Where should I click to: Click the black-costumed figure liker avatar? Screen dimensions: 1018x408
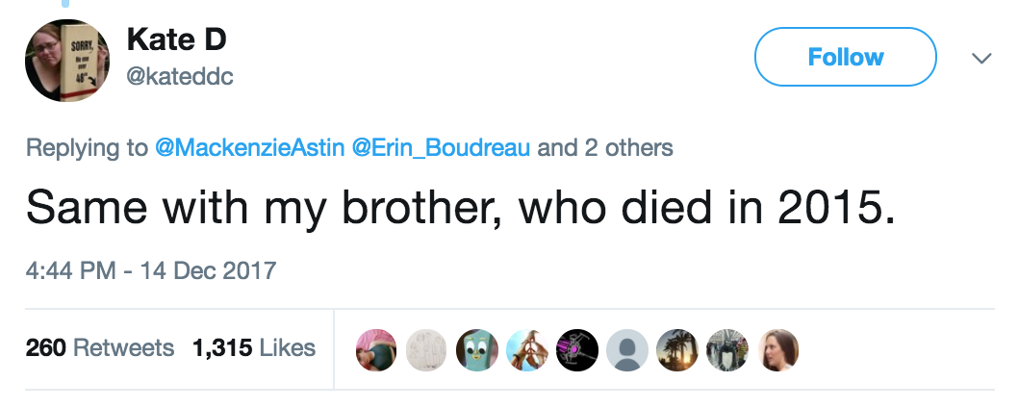tap(726, 350)
